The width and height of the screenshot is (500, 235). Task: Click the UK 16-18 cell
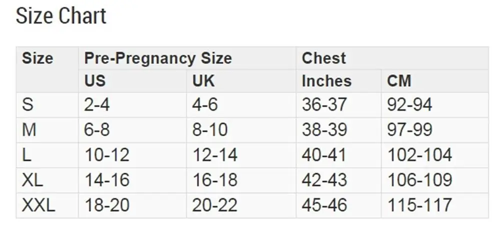[215, 180]
